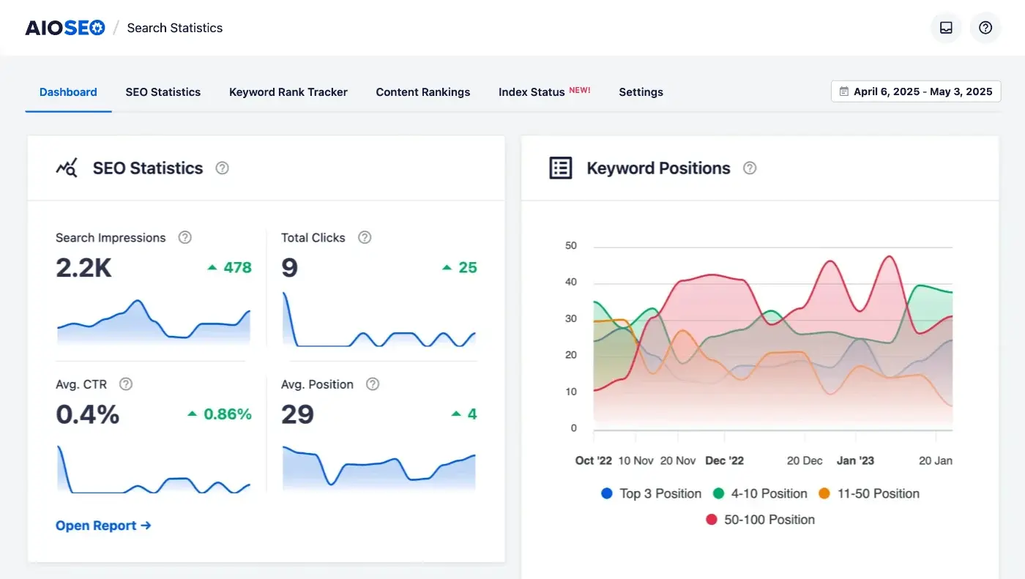Open the date range picker April 6 - May 3
This screenshot has width=1025, height=579.
916,91
